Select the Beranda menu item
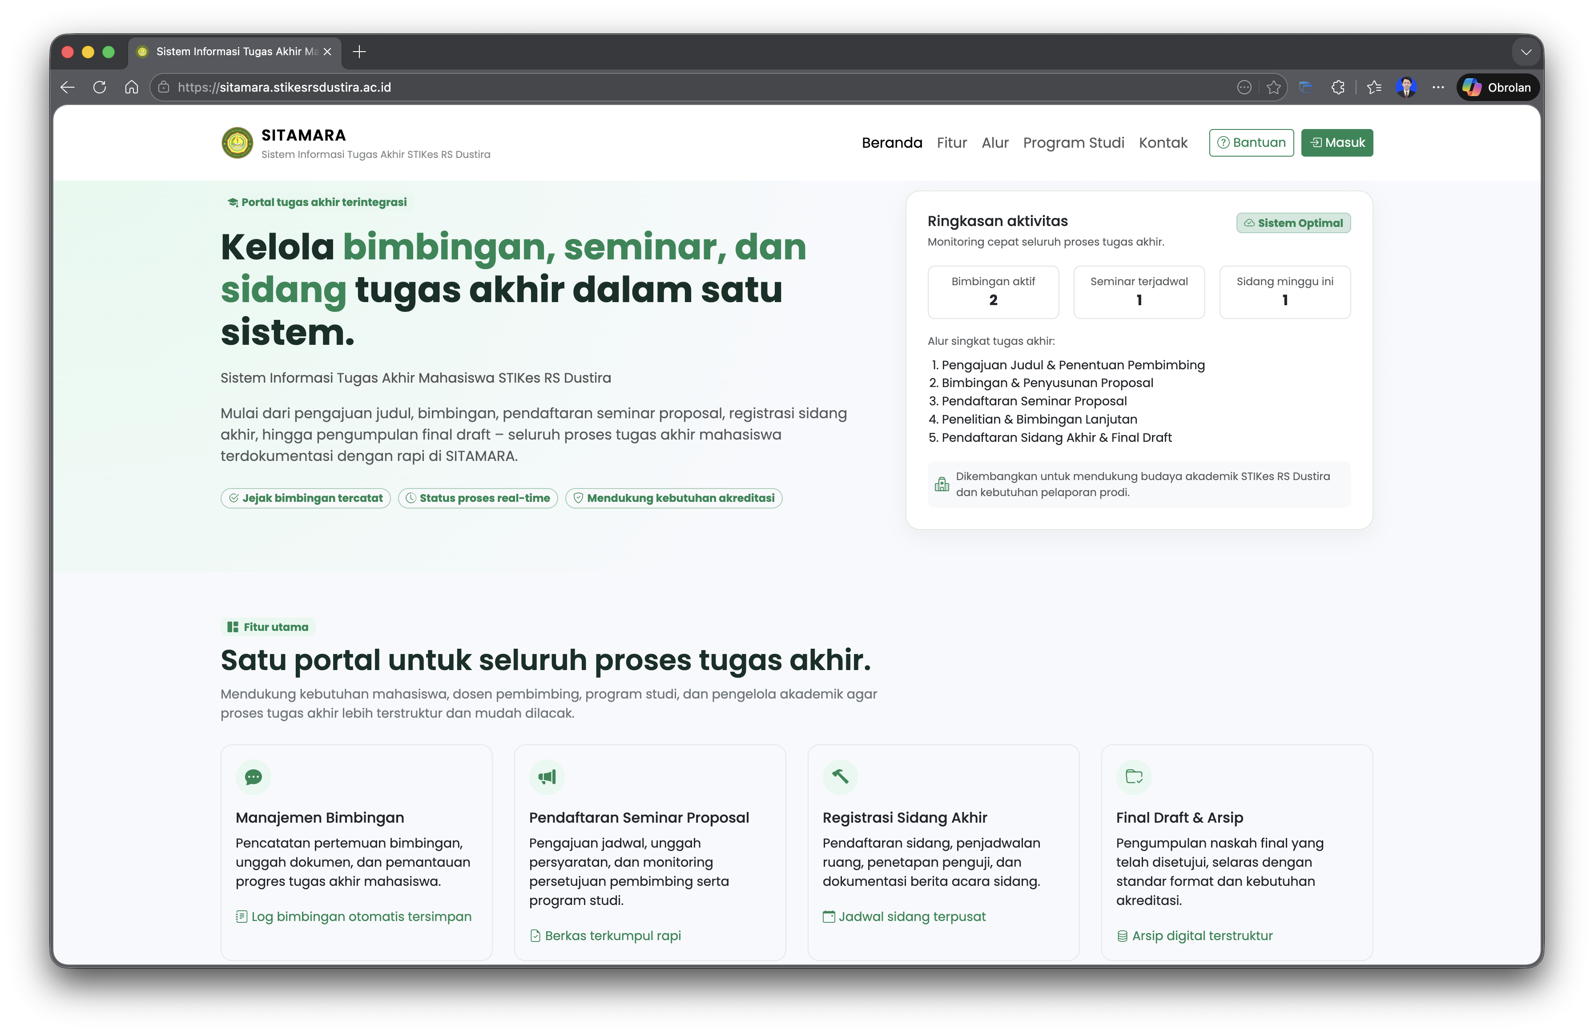Viewport: 1594px width, 1034px height. click(x=891, y=142)
